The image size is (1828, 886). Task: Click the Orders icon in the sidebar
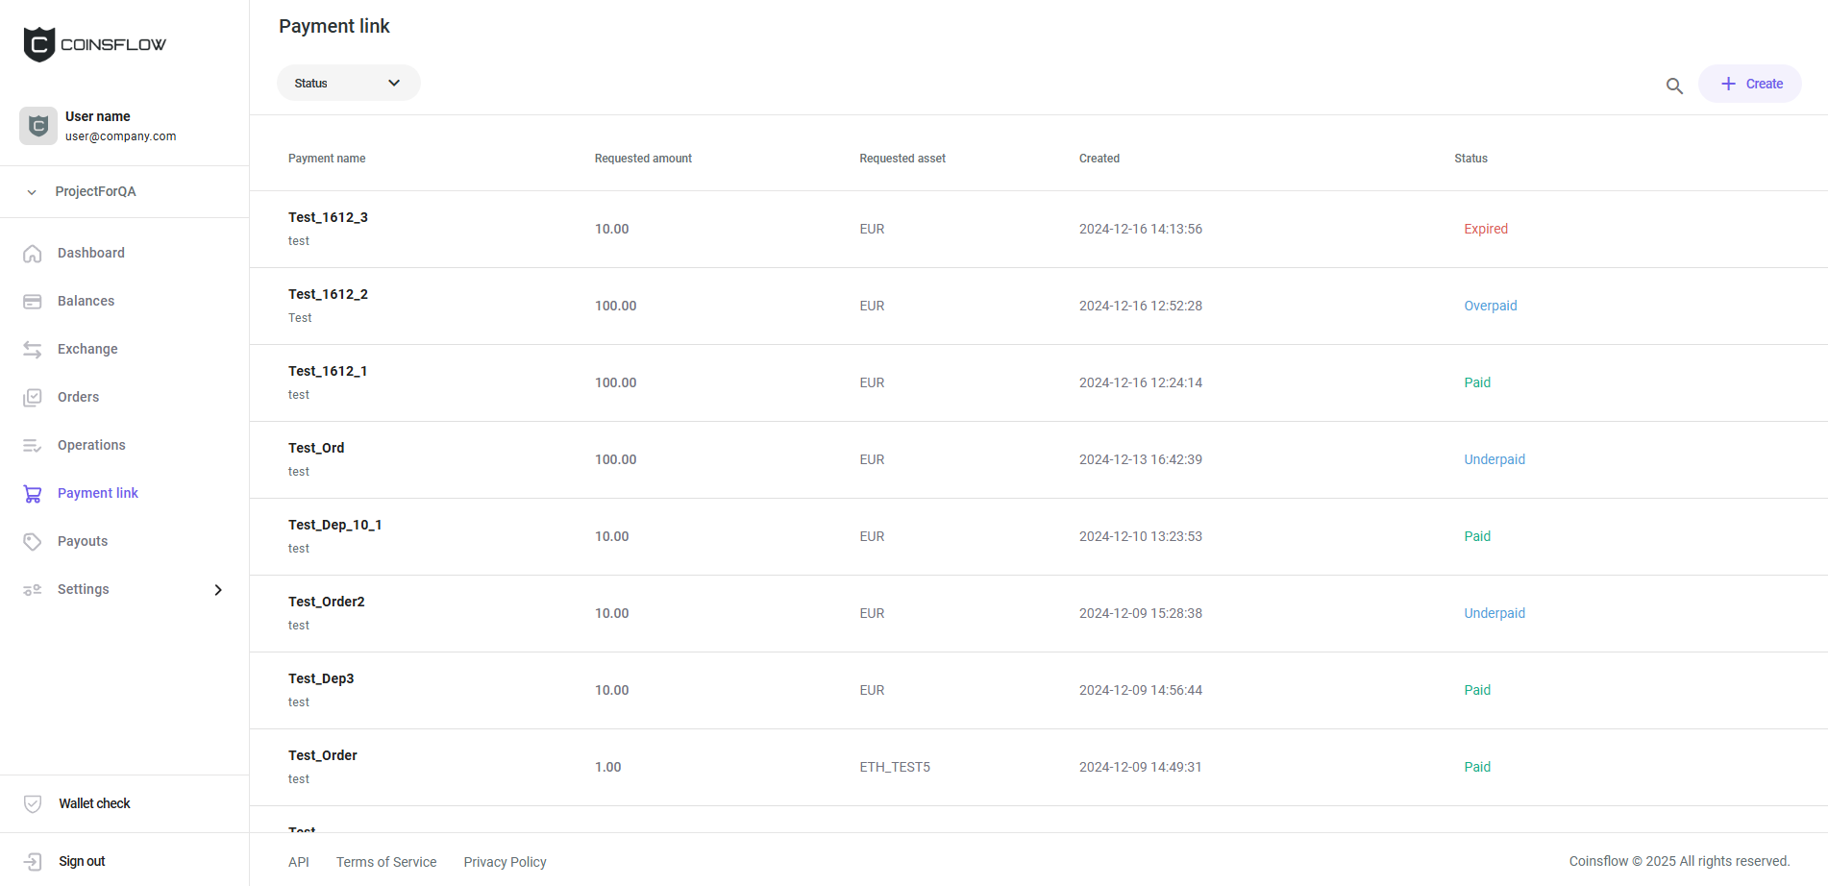33,397
